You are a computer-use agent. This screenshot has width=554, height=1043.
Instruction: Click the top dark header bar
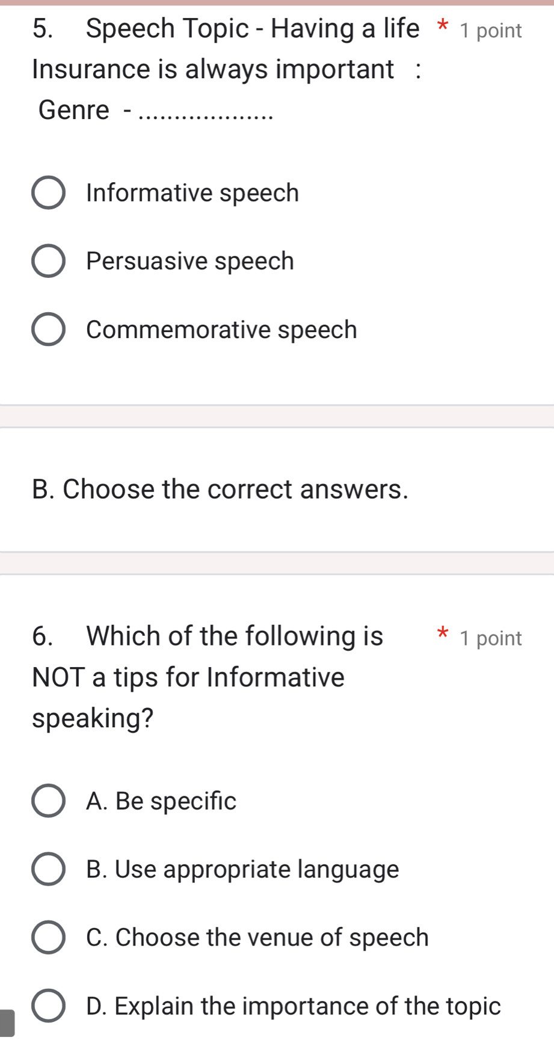click(x=277, y=3)
